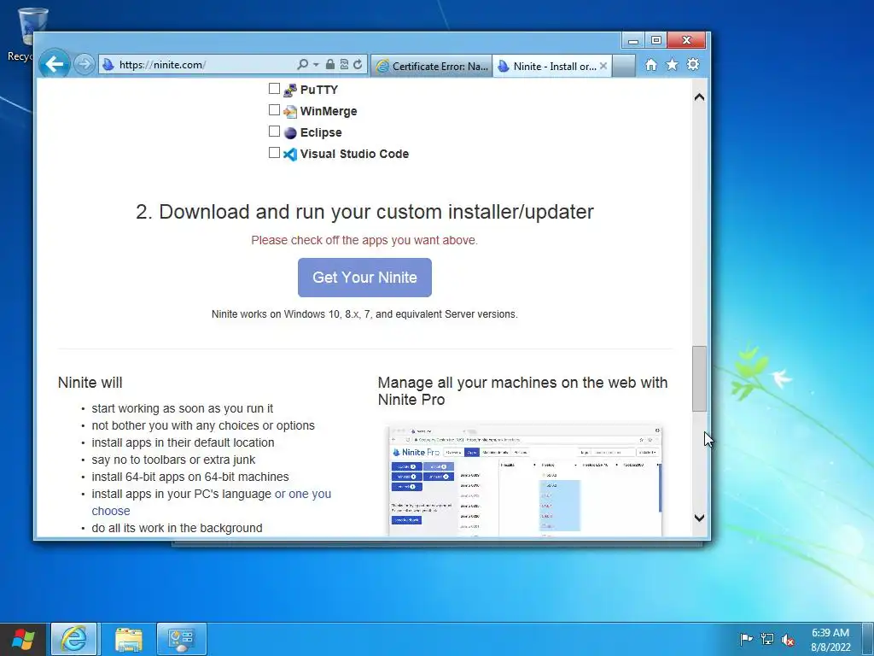
Task: Open a new blank tab
Action: point(624,66)
